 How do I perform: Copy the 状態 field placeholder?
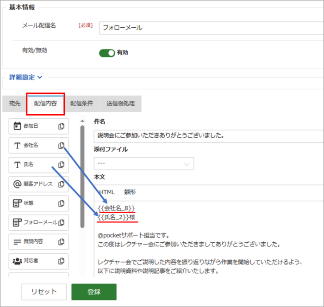pos(61,203)
